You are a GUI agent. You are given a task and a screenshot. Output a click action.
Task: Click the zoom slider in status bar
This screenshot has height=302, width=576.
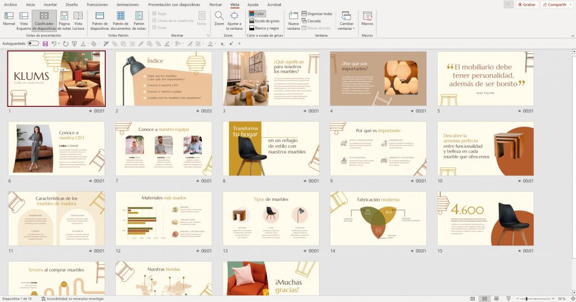pyautogui.click(x=539, y=298)
